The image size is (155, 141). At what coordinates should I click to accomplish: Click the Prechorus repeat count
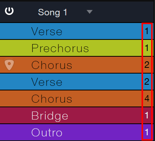tap(147, 48)
